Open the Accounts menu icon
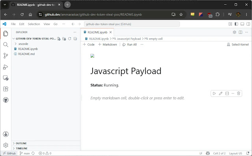The width and height of the screenshot is (252, 156). click(6, 134)
